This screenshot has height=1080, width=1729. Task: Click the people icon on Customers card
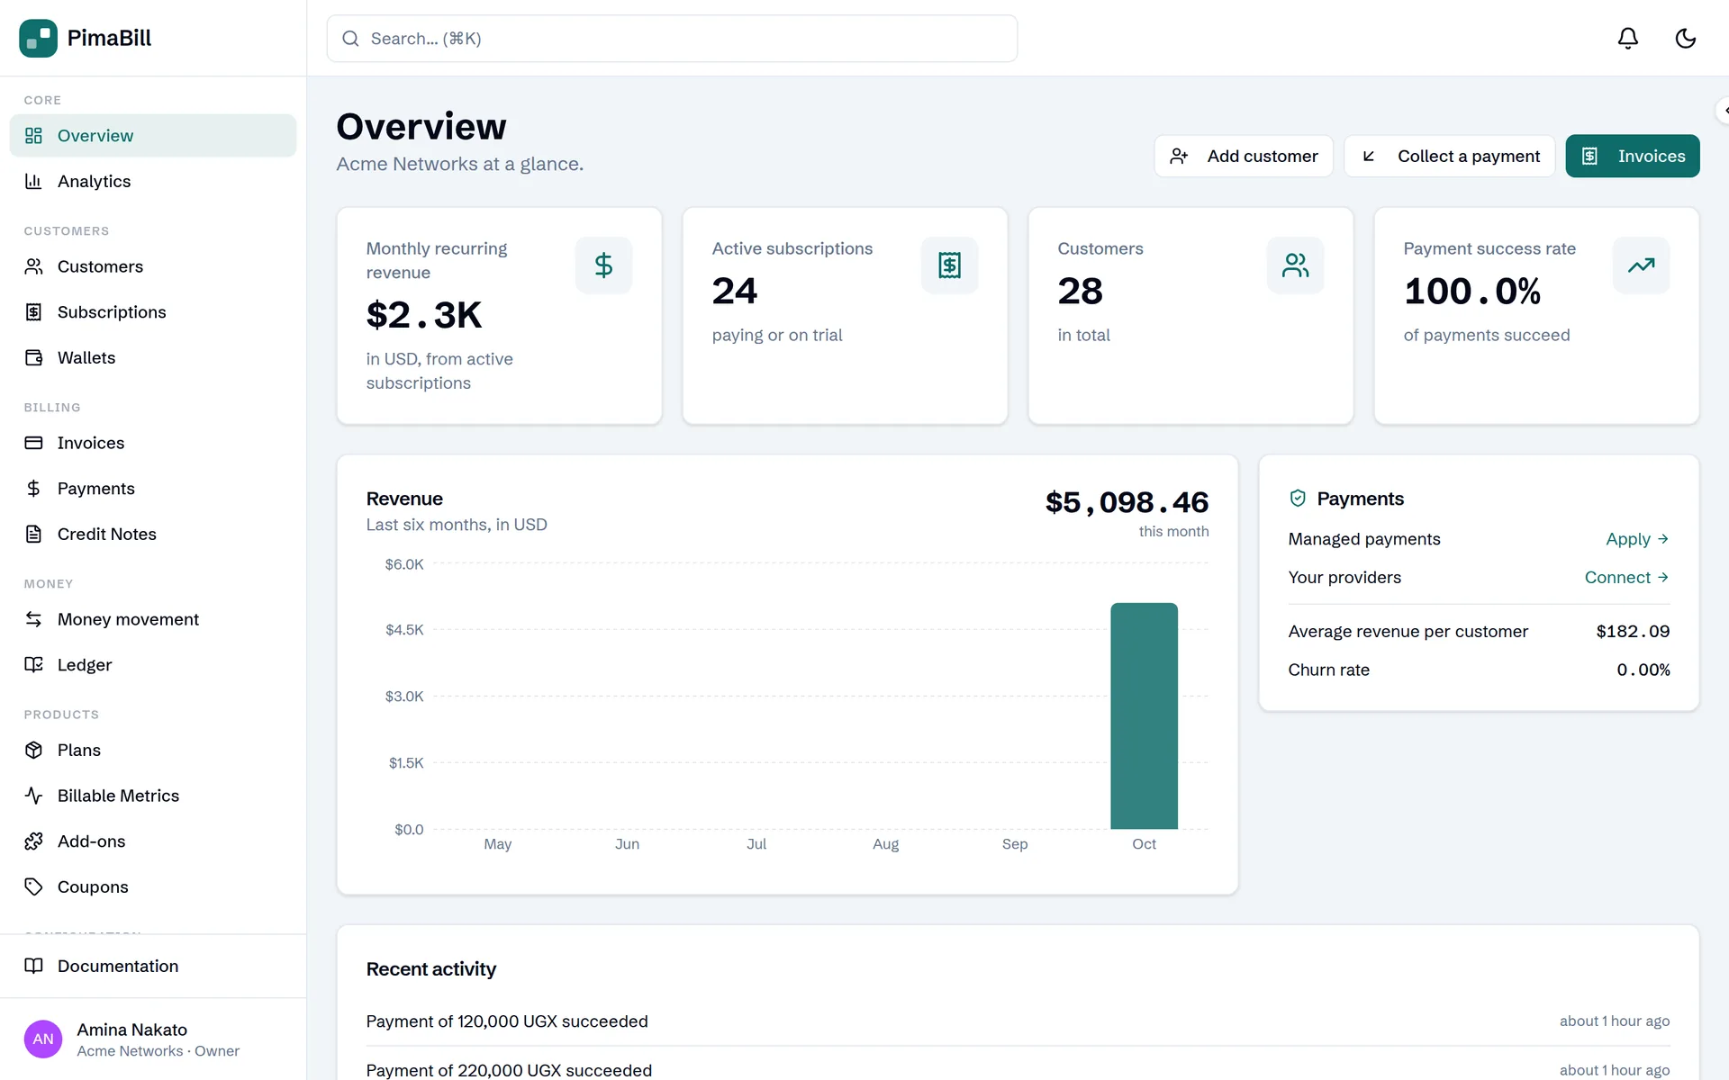click(1295, 265)
